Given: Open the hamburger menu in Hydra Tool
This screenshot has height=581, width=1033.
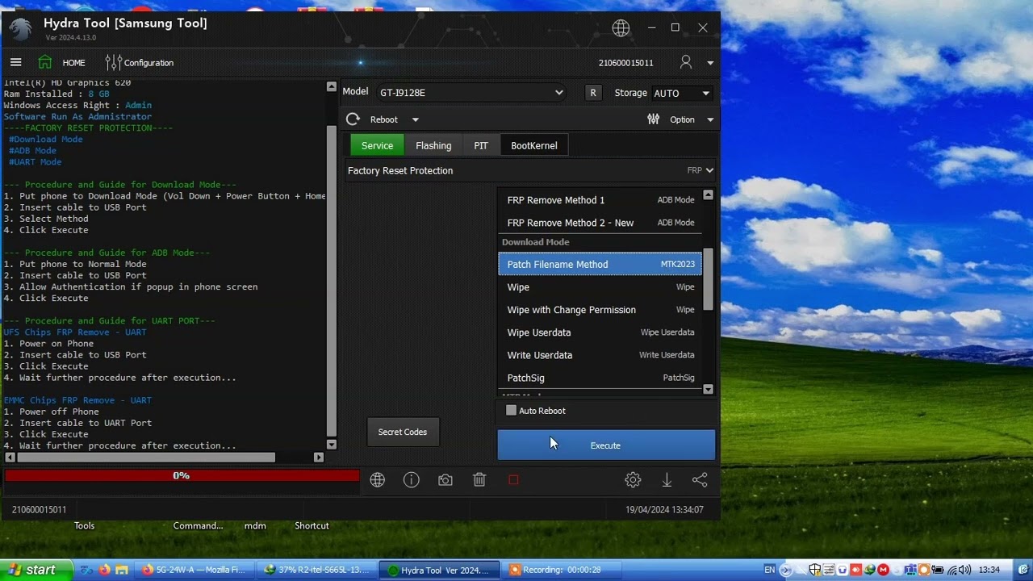Looking at the screenshot, I should (x=15, y=62).
